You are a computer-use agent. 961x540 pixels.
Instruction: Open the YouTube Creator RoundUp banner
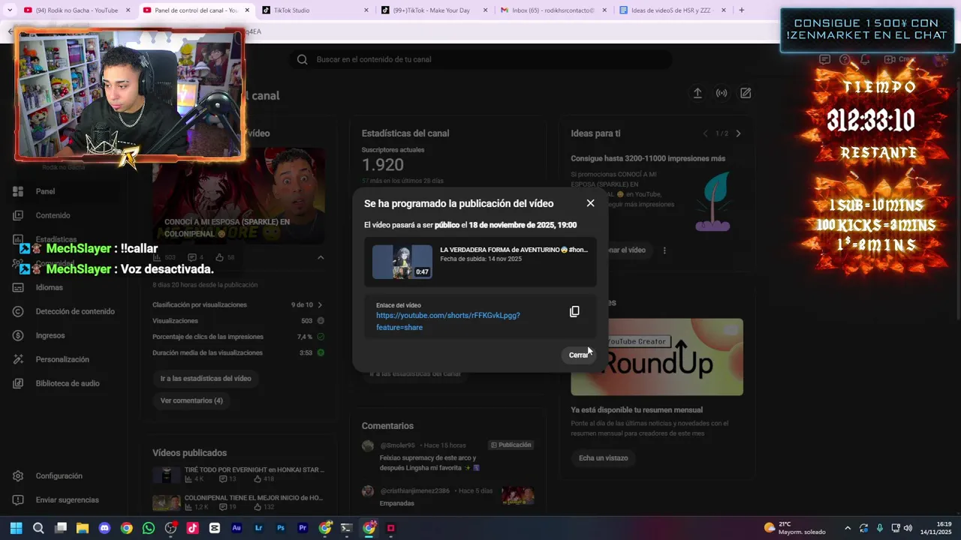coord(657,356)
